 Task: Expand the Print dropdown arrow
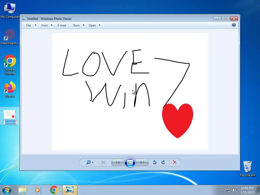pos(52,25)
